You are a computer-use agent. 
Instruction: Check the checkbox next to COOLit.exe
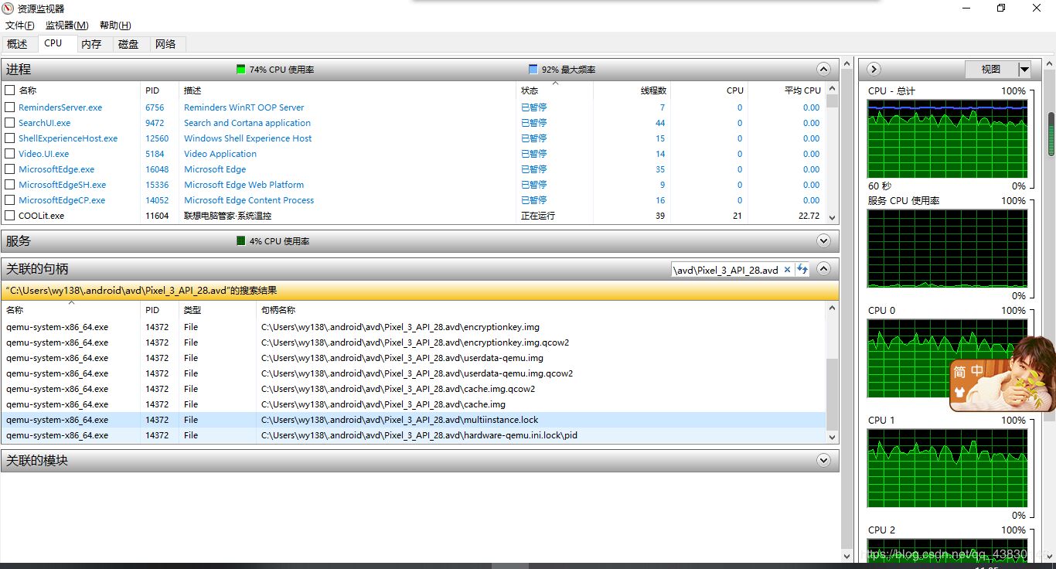10,216
